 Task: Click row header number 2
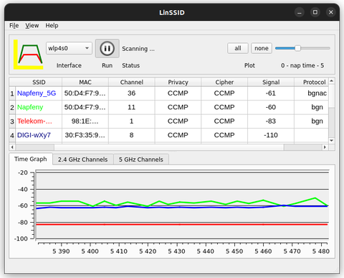click(12, 108)
